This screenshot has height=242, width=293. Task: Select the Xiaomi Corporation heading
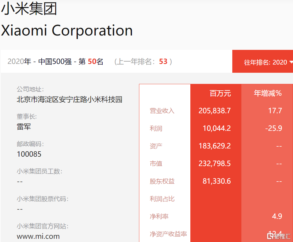(67, 31)
